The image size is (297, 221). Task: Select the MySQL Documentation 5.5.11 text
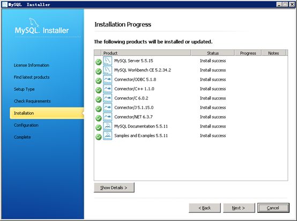[141, 126]
